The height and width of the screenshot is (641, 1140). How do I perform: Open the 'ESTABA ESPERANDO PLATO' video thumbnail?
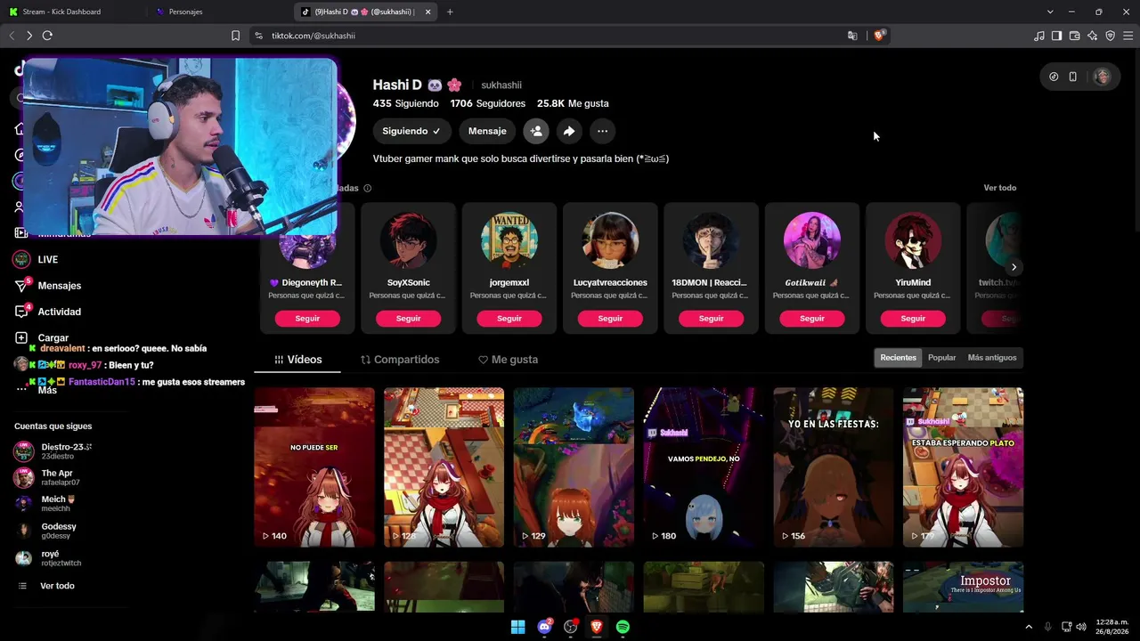pyautogui.click(x=963, y=467)
